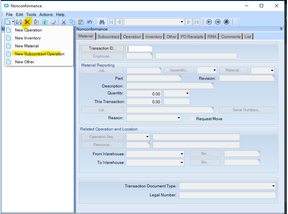Select New Subcontract Operation menu entry

coord(39,54)
